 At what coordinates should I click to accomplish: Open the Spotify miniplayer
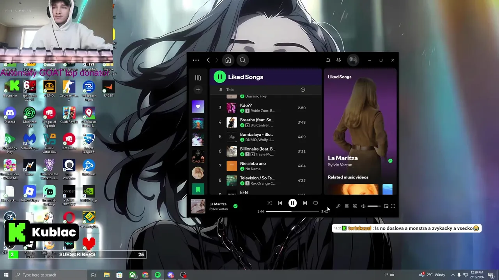tap(386, 206)
